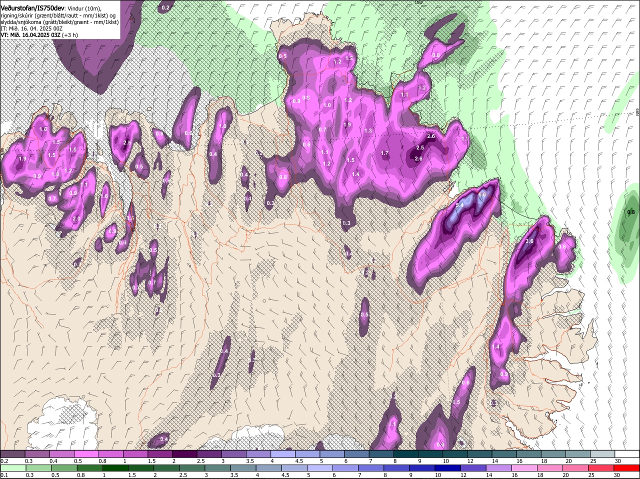Select the white upper swatch at 30
This screenshot has width=640, height=479.
tap(627, 453)
